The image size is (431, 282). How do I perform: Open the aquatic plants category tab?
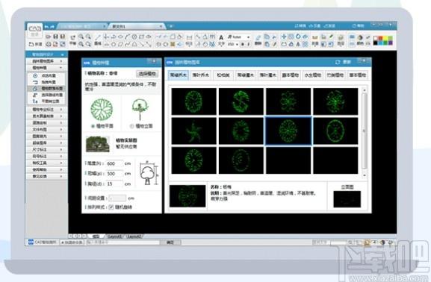[313, 75]
